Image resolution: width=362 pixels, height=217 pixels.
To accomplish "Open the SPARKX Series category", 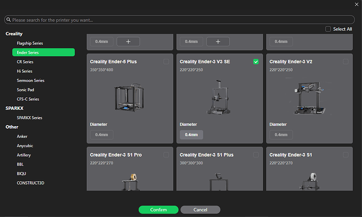I will [29, 118].
